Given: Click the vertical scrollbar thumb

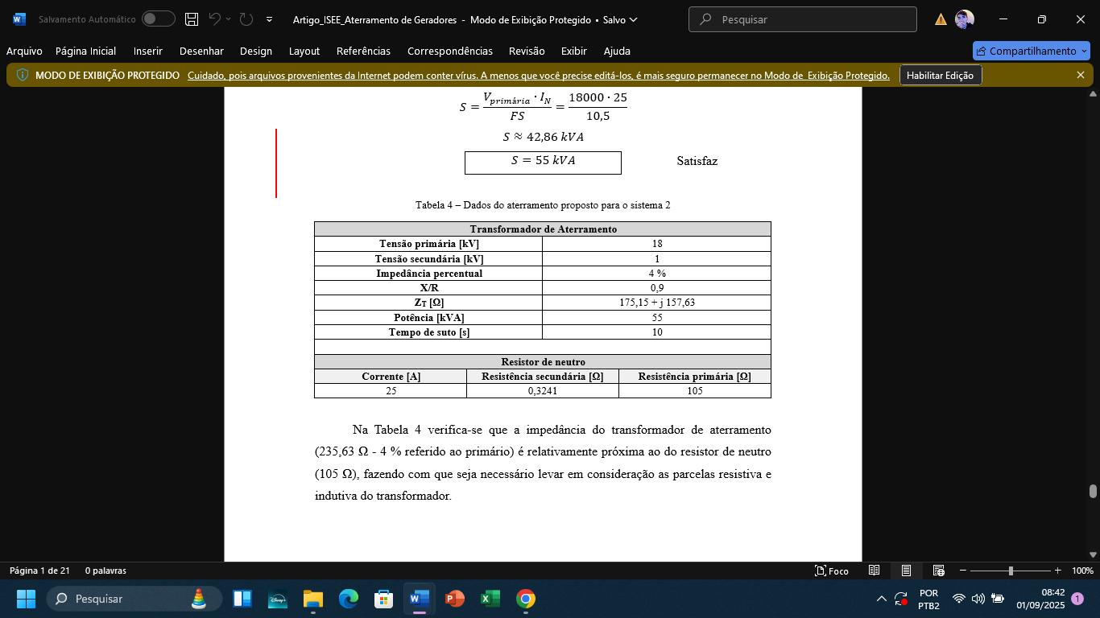Looking at the screenshot, I should (x=1093, y=492).
